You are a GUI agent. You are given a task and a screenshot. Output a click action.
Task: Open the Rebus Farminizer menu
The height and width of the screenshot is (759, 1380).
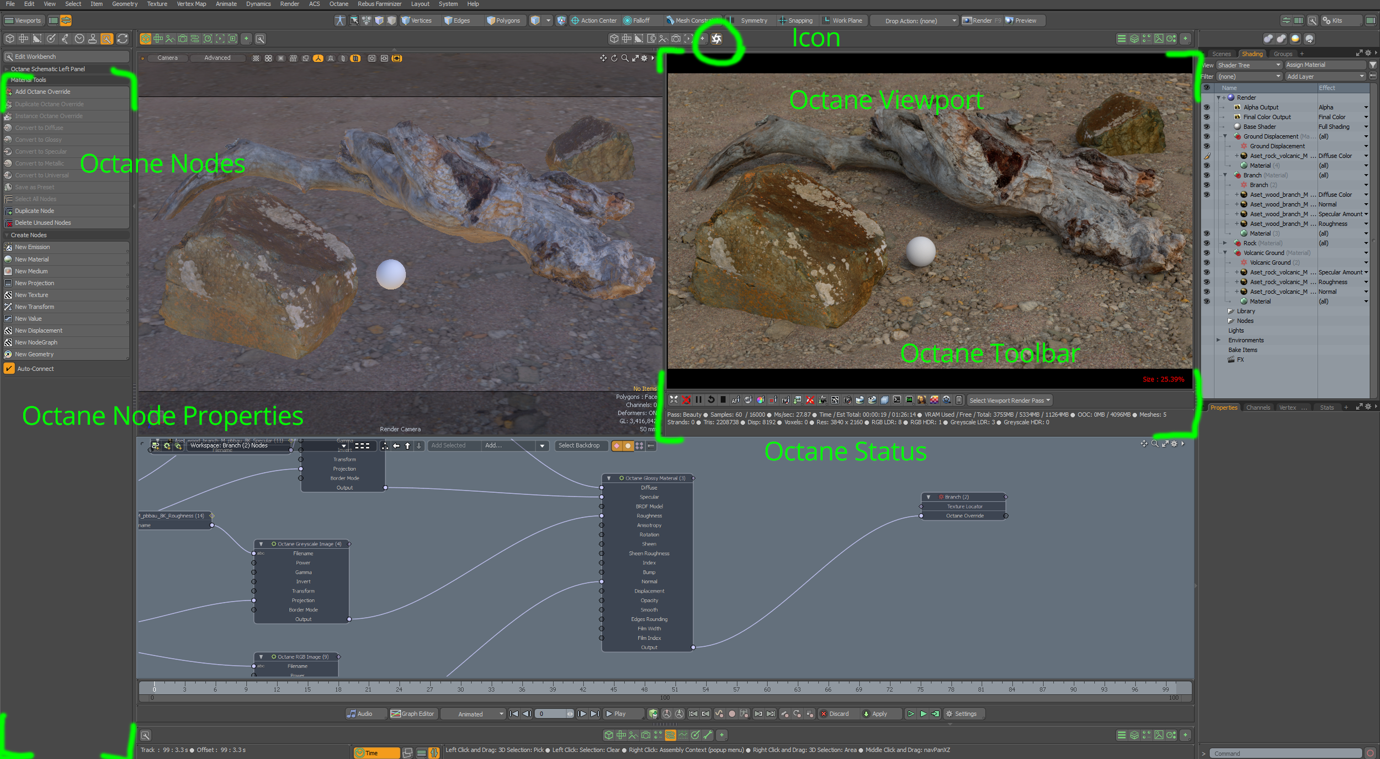point(379,4)
